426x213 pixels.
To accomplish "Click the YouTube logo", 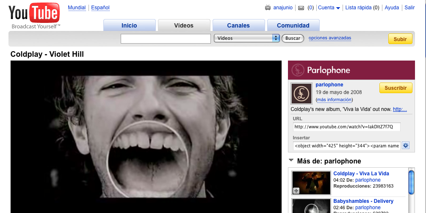I will tap(34, 16).
